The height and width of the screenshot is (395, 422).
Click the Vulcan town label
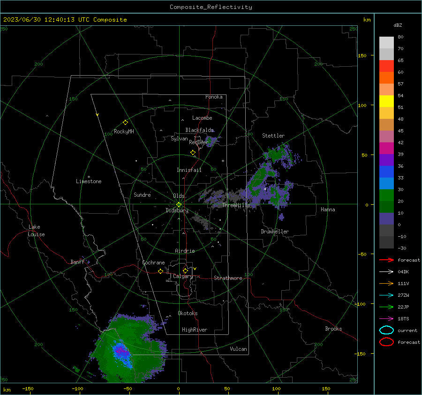tap(238, 349)
